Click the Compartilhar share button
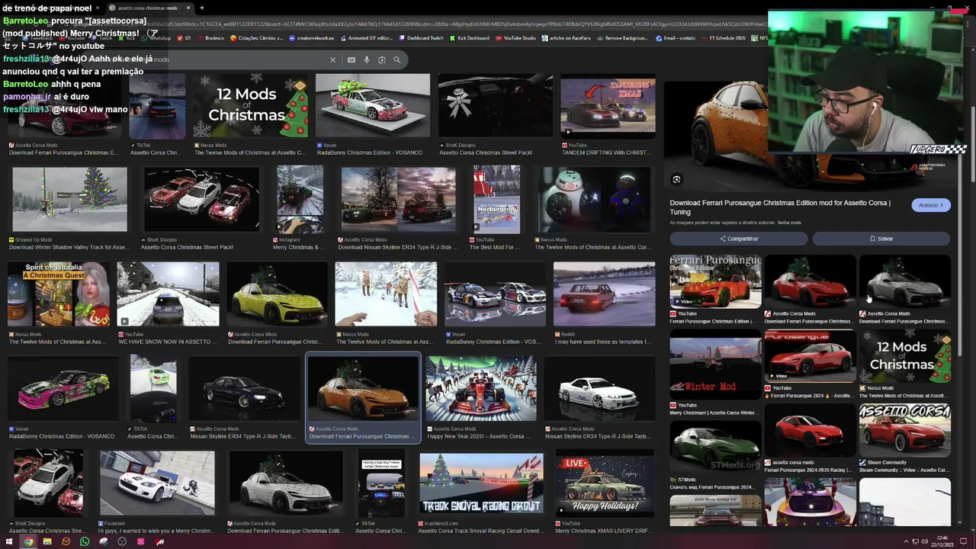Image resolution: width=976 pixels, height=549 pixels. click(739, 239)
